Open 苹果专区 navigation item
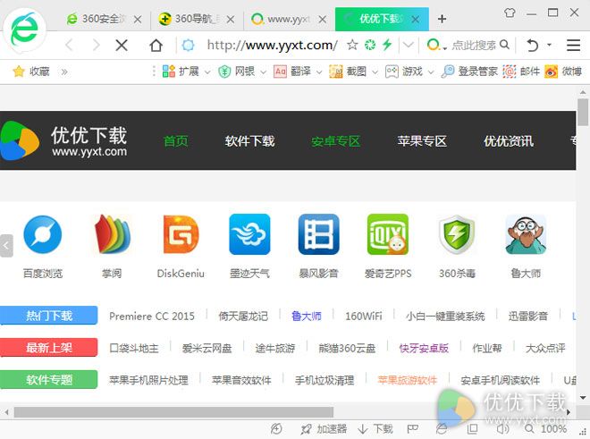Image resolution: width=590 pixels, height=439 pixels. (422, 141)
